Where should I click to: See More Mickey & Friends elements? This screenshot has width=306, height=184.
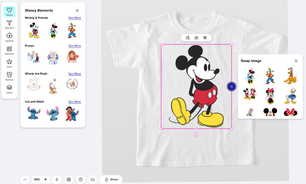coord(75,17)
